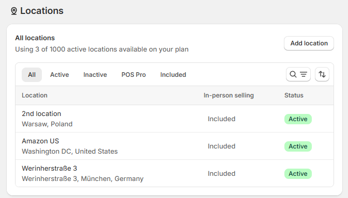The image size is (348, 198).
Task: Open the search and filter button
Action: pos(298,74)
